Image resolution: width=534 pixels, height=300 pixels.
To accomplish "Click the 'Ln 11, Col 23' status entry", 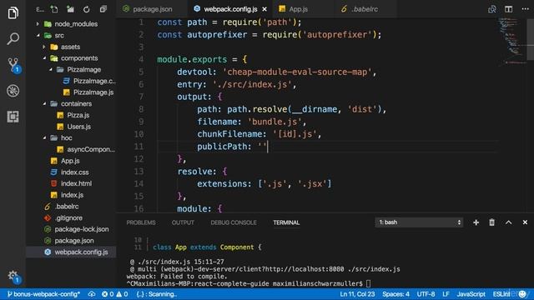I will click(357, 294).
